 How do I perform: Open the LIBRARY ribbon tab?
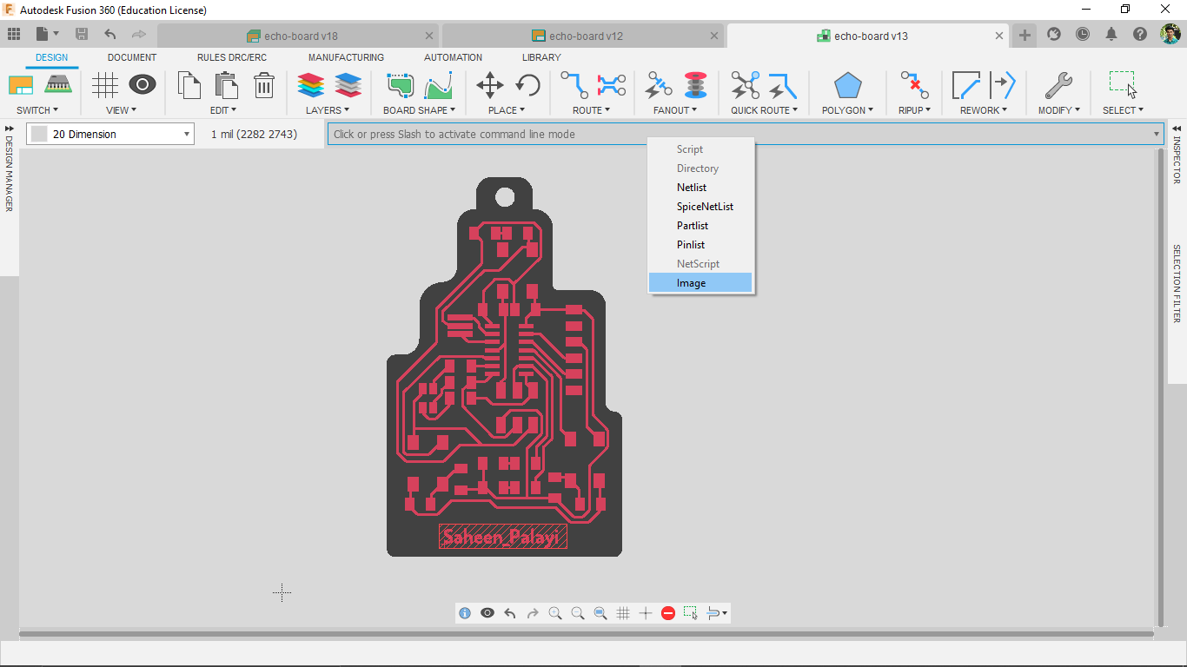pos(541,57)
